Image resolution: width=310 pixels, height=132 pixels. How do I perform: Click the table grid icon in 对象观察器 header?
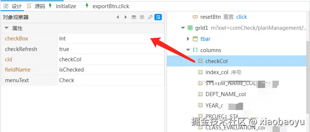pyautogui.click(x=134, y=17)
